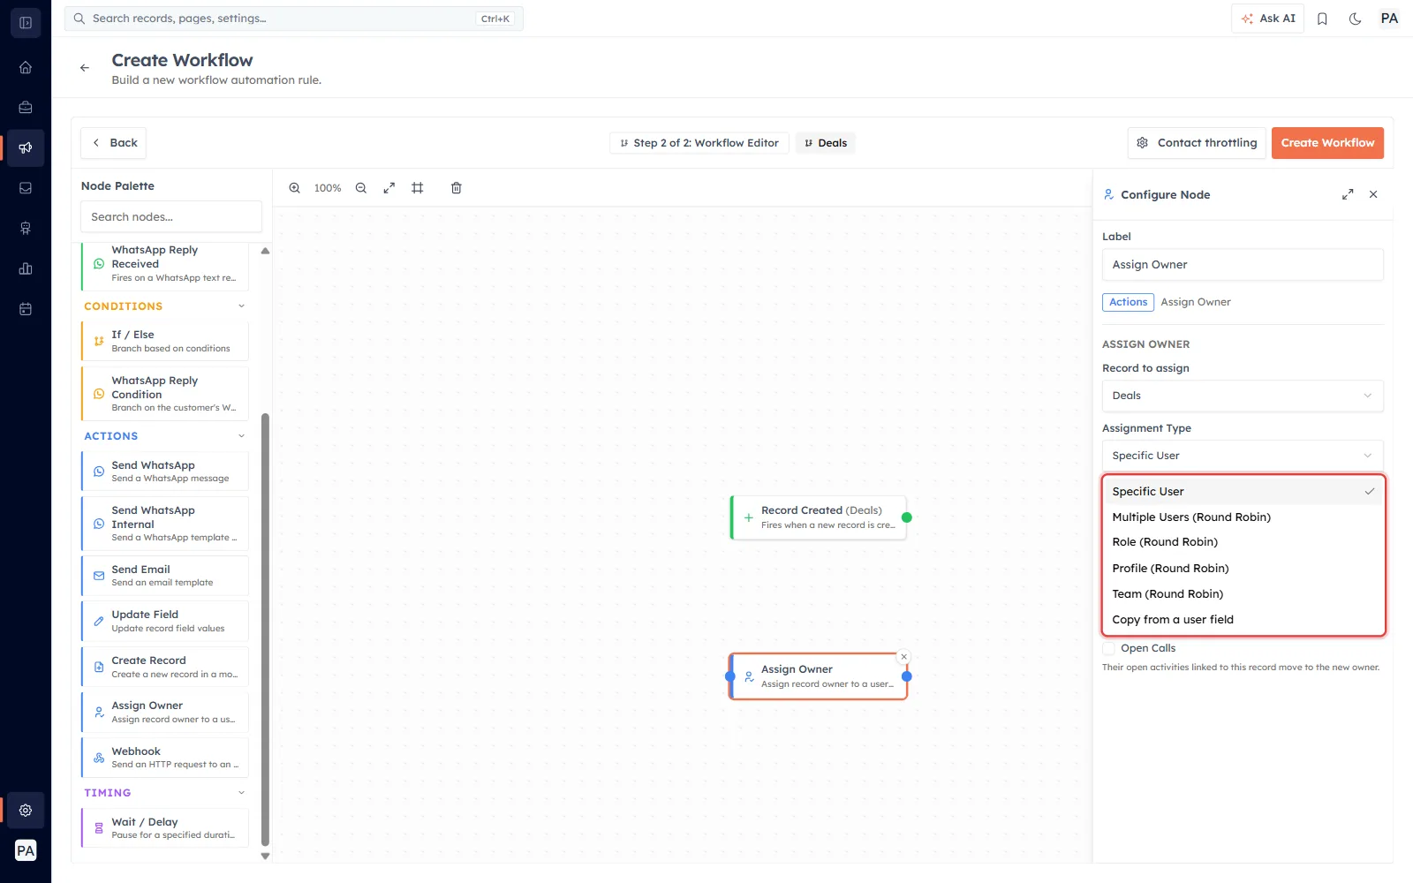Open the PA profile menu top right

coord(1389,19)
